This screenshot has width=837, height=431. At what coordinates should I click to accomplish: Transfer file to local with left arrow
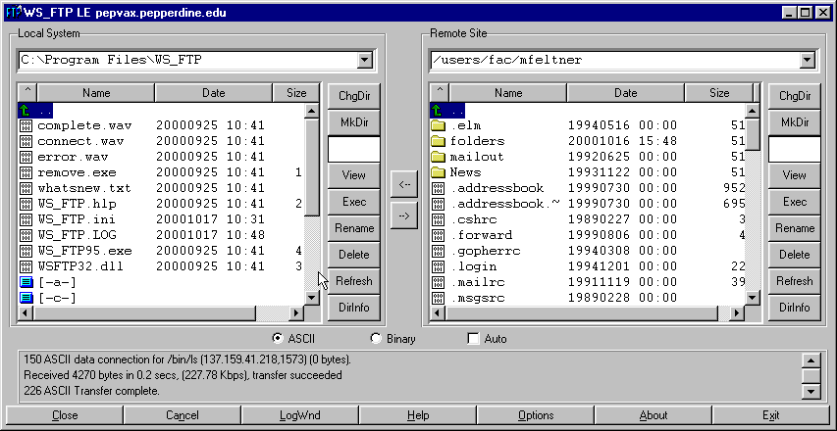[404, 184]
